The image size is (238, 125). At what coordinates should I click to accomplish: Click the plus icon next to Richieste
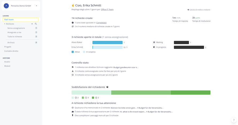pos(32,24)
